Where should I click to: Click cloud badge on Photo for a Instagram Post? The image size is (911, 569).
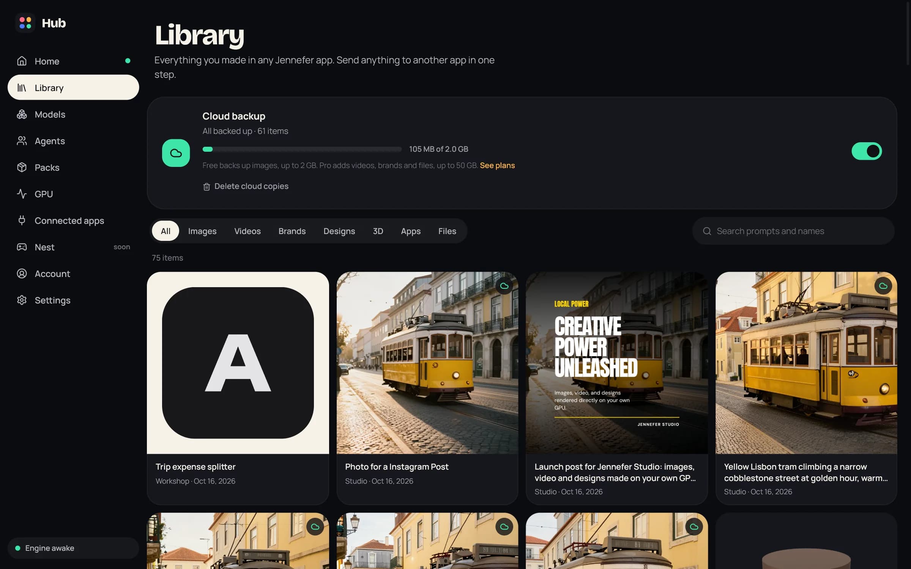(504, 286)
